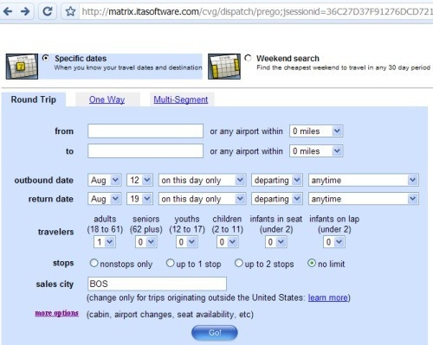Open the youths count dropdown

[x=187, y=242]
